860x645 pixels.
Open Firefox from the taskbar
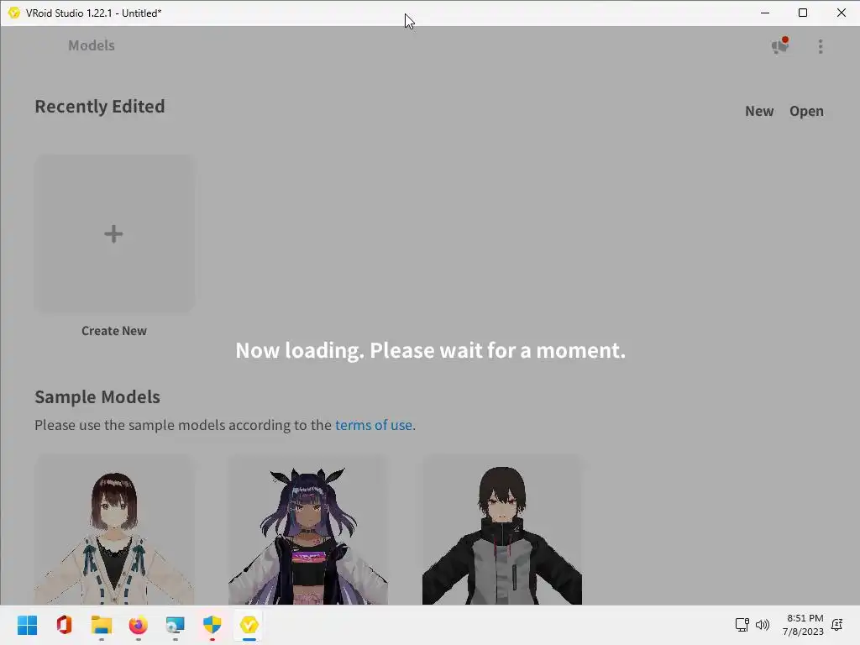click(x=139, y=625)
